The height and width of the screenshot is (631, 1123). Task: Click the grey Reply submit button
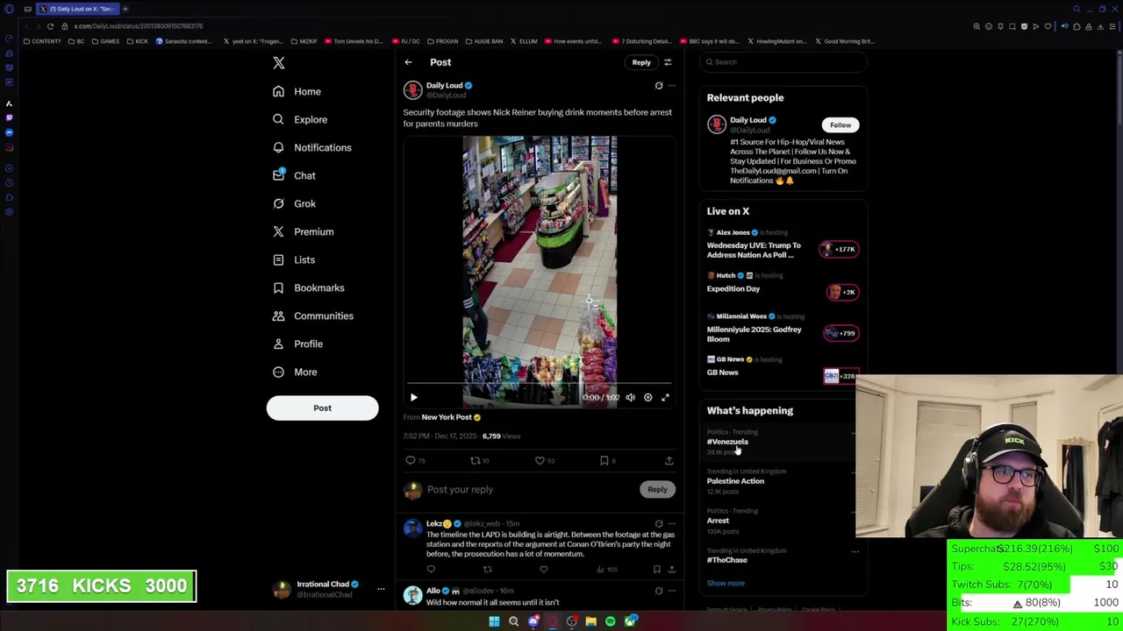[x=657, y=490]
